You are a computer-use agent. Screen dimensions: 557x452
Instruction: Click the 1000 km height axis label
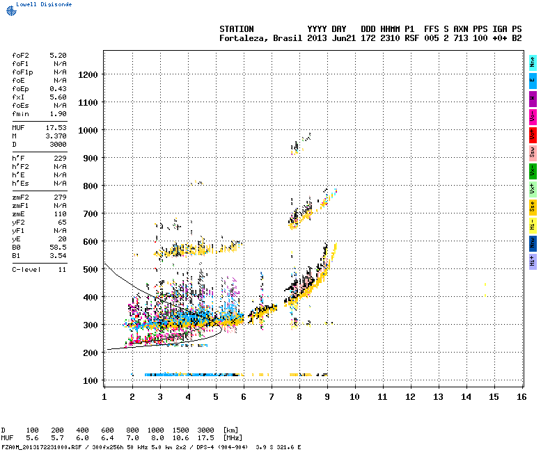click(x=87, y=130)
